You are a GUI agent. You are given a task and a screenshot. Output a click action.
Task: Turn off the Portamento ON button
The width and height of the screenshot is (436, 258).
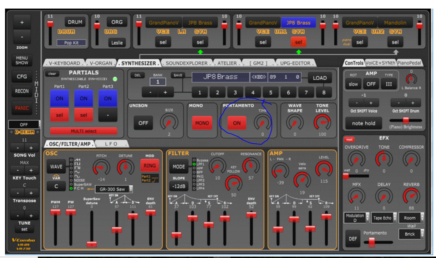point(237,123)
